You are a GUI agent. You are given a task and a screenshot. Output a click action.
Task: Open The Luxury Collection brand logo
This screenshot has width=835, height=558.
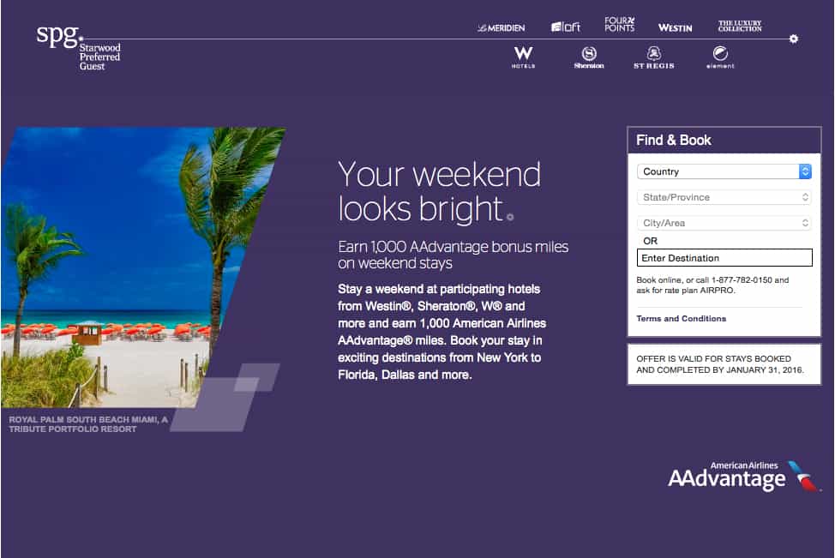(x=740, y=26)
